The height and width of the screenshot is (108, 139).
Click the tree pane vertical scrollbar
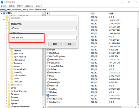pyautogui.click(x=43, y=56)
